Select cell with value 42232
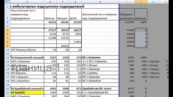The image size is (173, 97). pos(50,22)
